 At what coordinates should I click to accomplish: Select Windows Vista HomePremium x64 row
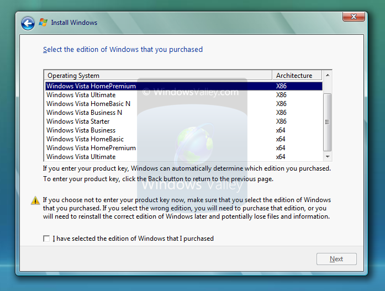183,148
